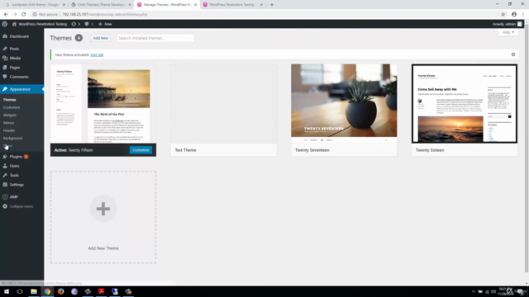
Task: Open Test Theme card
Action: point(224,110)
